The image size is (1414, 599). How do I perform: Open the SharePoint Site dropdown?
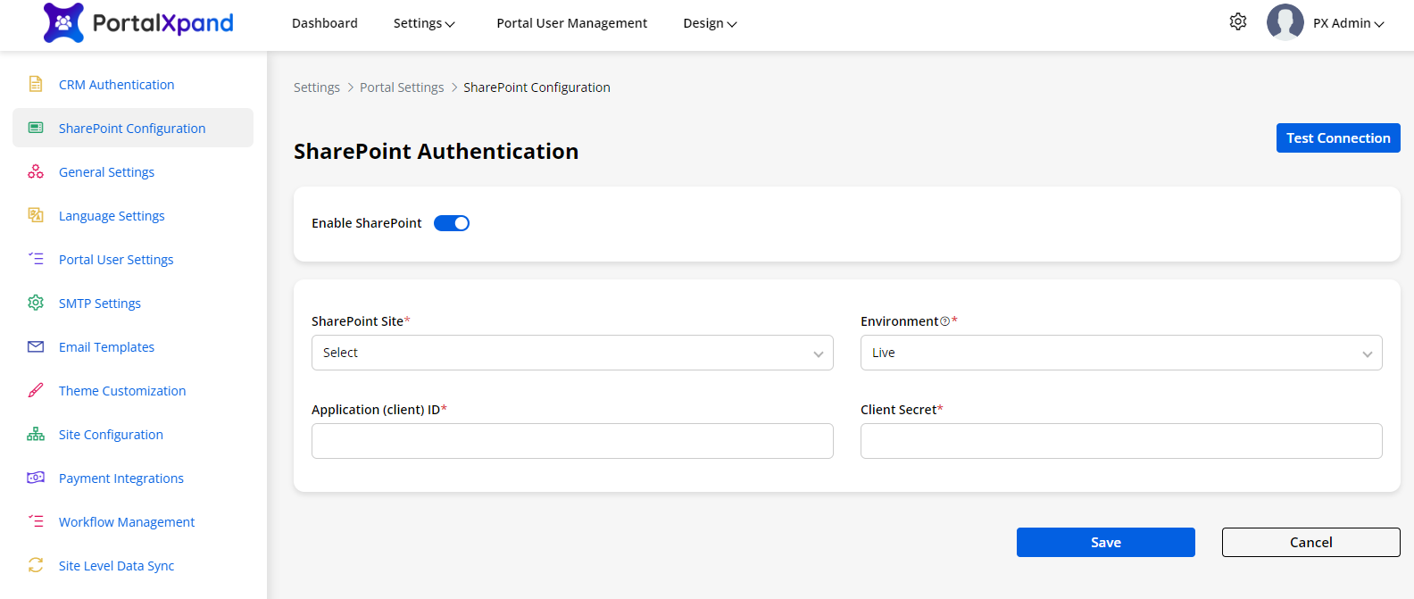pos(572,353)
